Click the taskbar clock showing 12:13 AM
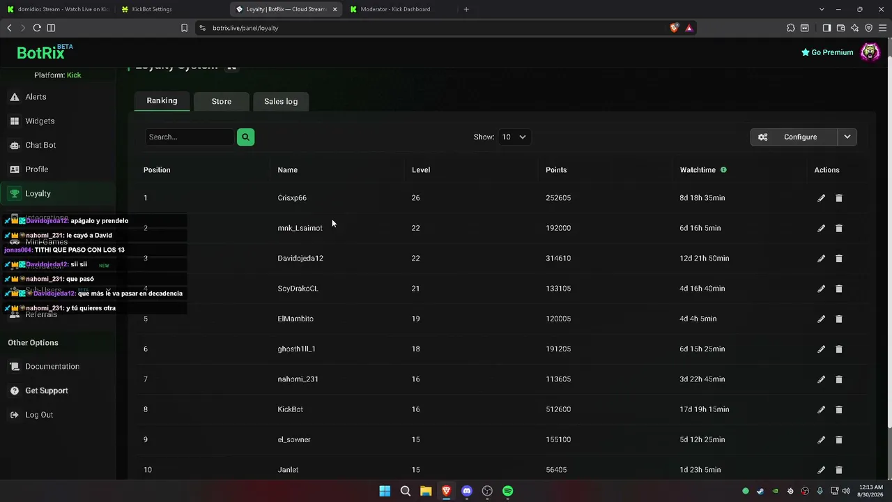892x502 pixels. [x=872, y=491]
